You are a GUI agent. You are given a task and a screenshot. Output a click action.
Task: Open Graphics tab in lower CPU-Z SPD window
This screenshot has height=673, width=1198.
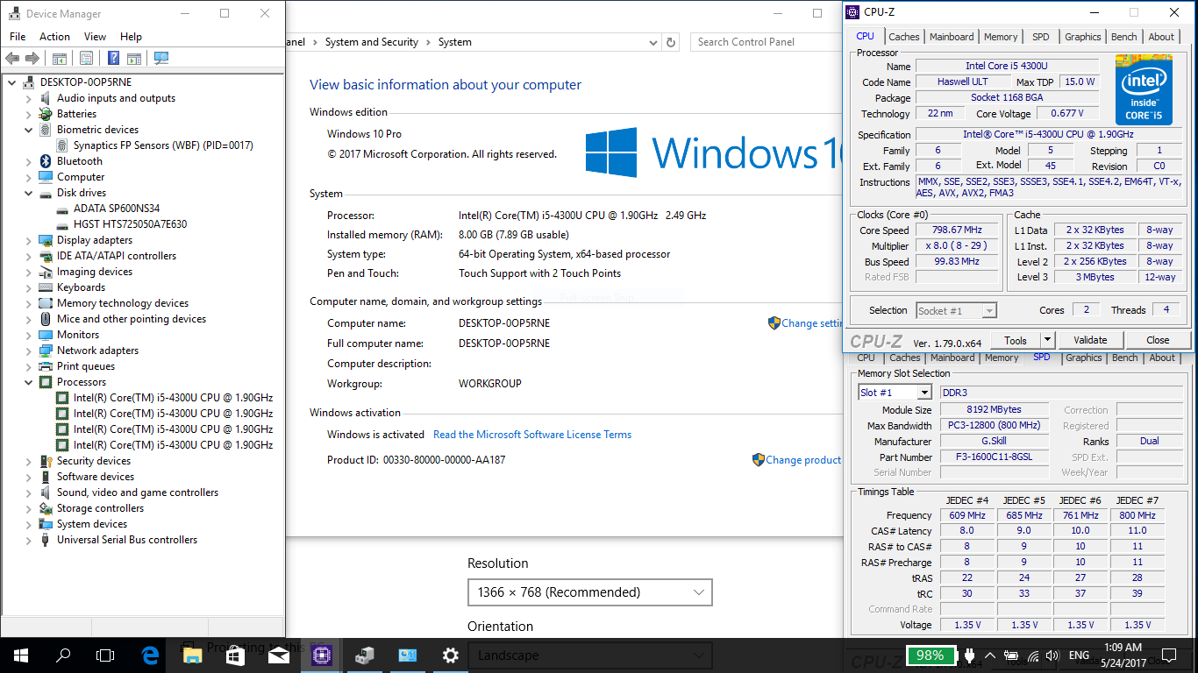(1084, 358)
